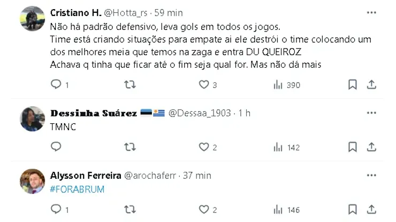Open Alysson Ferreira's profile name link
This screenshot has height=222, width=396.
coord(85,176)
